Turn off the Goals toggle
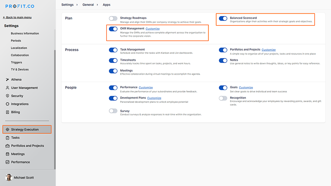 point(223,88)
